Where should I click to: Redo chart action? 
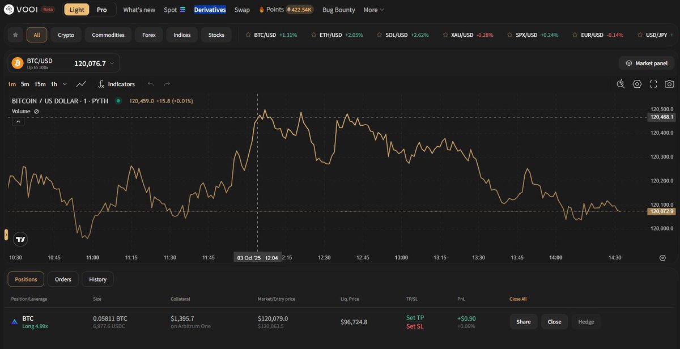pyautogui.click(x=167, y=84)
